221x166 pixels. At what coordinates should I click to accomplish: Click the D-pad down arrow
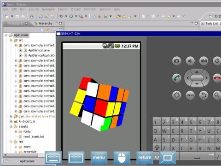point(197,84)
